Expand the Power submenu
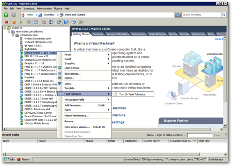Viewport: 232px width, 166px height. (109, 55)
